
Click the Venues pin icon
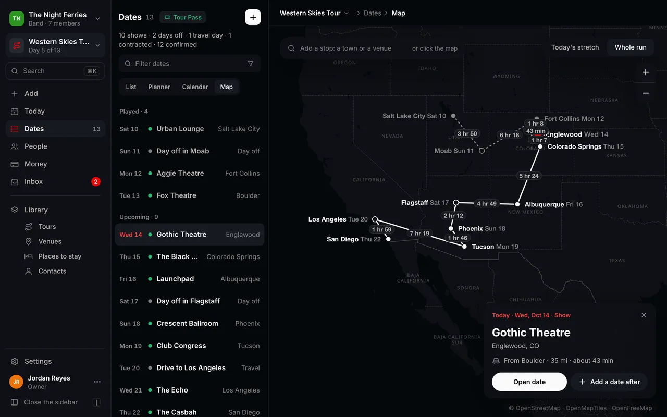click(x=29, y=242)
